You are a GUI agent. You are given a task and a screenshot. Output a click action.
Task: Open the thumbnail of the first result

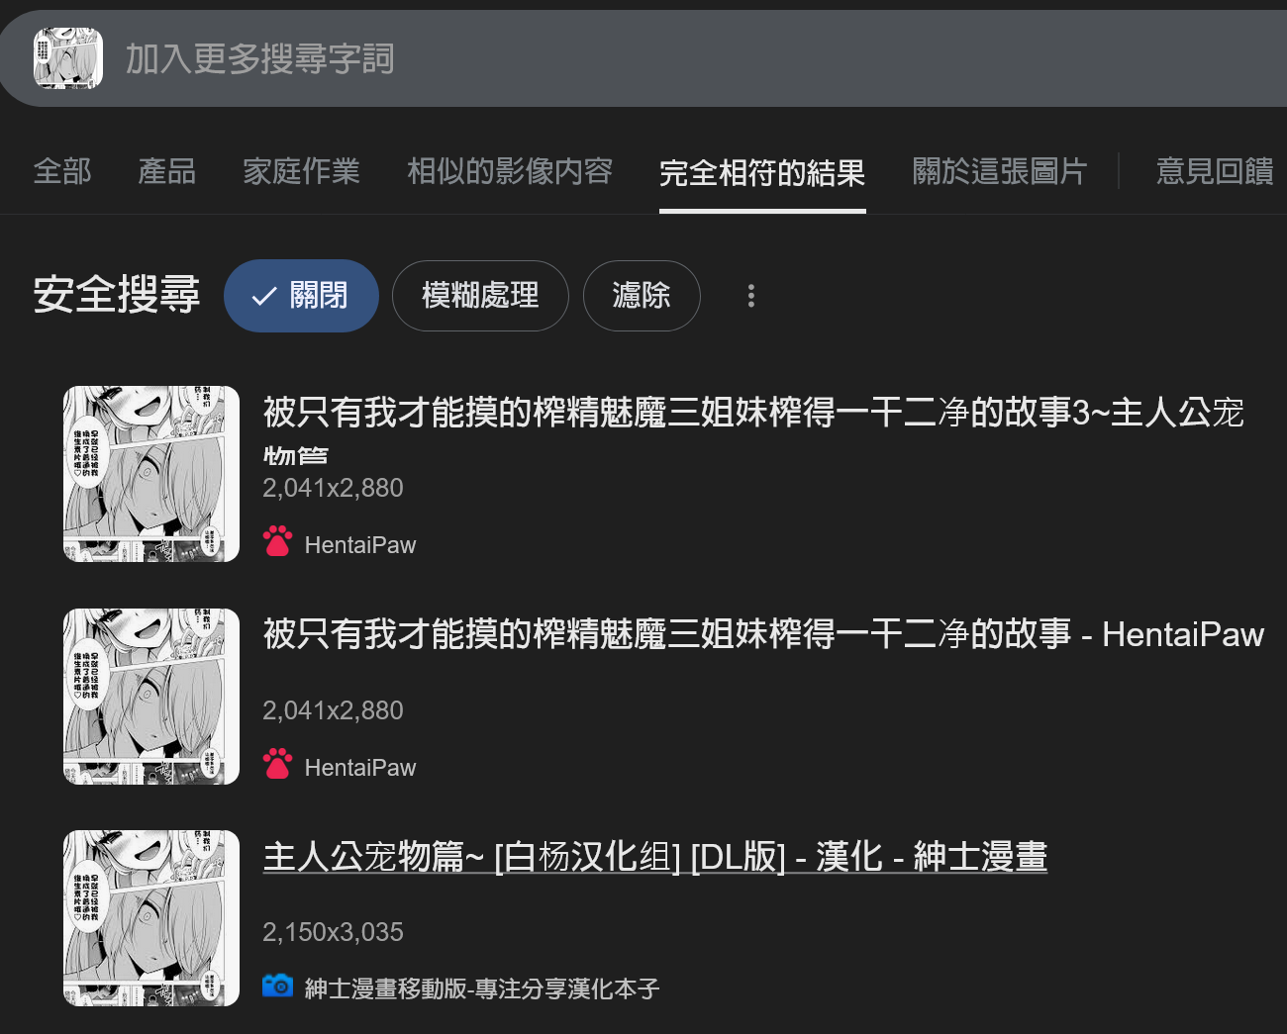coord(151,474)
